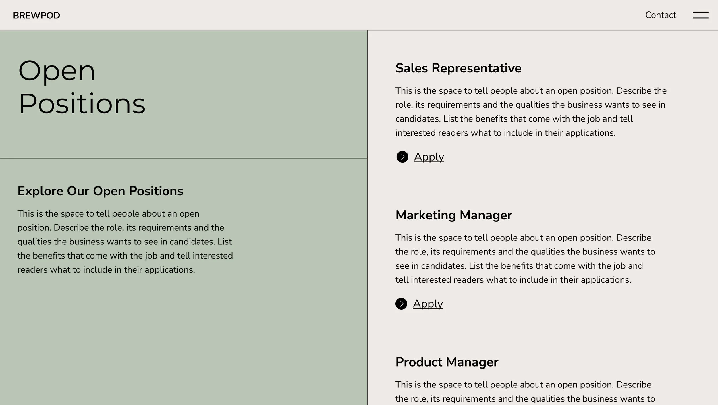Click the Product Manager description paragraph

click(x=525, y=392)
